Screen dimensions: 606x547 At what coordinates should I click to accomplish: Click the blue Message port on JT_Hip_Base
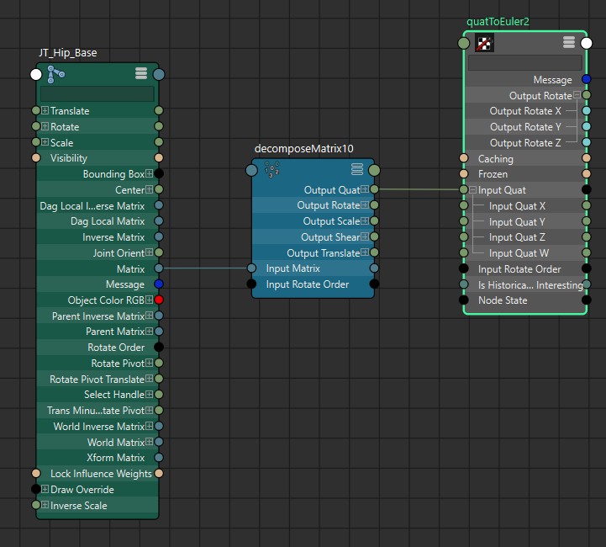tap(159, 284)
